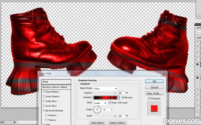Screen dimensions: 201x125
Task: Toggle the Reverse gradient checkbox
Action: click(x=123, y=98)
